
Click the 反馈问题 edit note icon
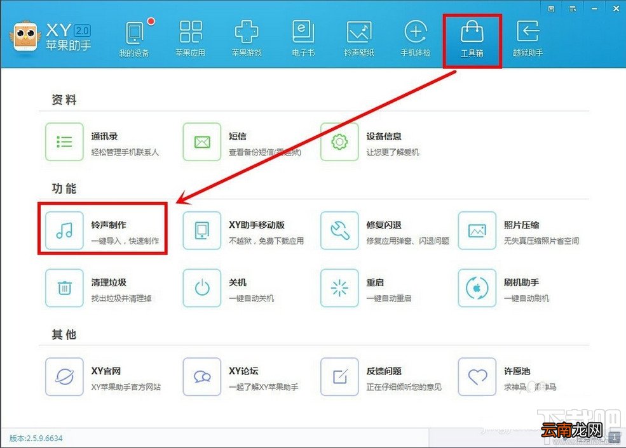point(339,377)
